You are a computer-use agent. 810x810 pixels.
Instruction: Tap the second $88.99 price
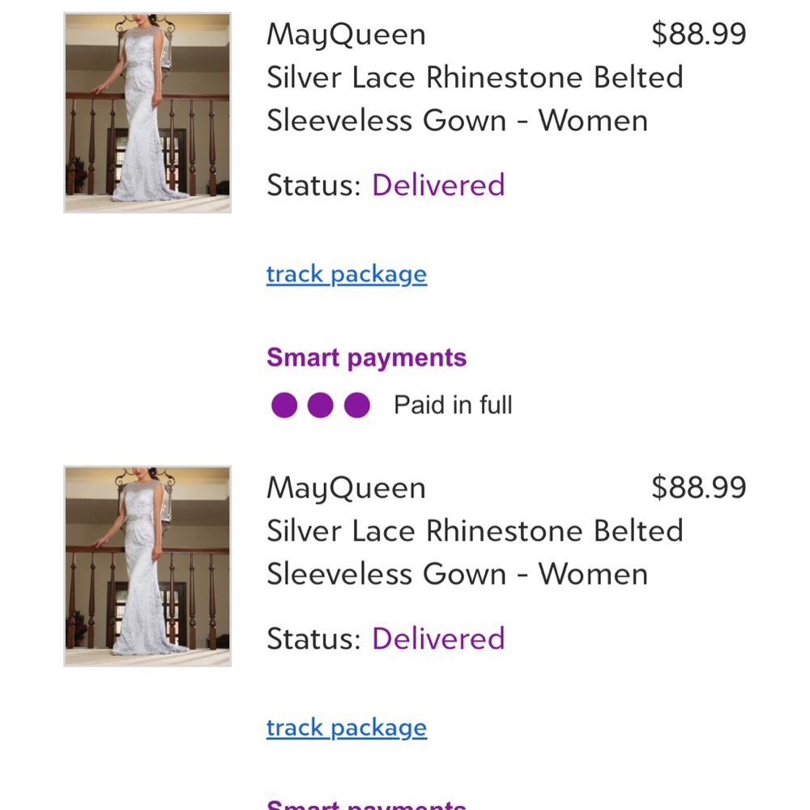[698, 488]
